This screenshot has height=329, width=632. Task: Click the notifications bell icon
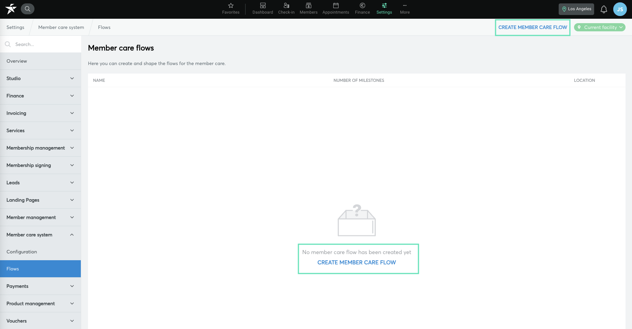tap(604, 9)
